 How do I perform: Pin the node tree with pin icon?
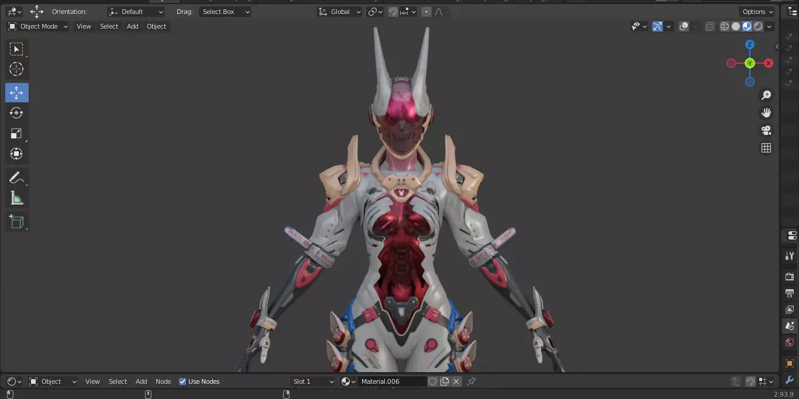coord(471,381)
